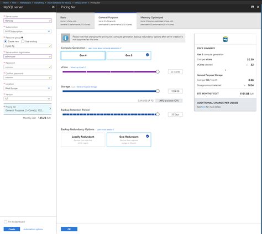The width and height of the screenshot is (262, 234).
Task: Open the General Purpose Storage link
Action: click(x=87, y=87)
